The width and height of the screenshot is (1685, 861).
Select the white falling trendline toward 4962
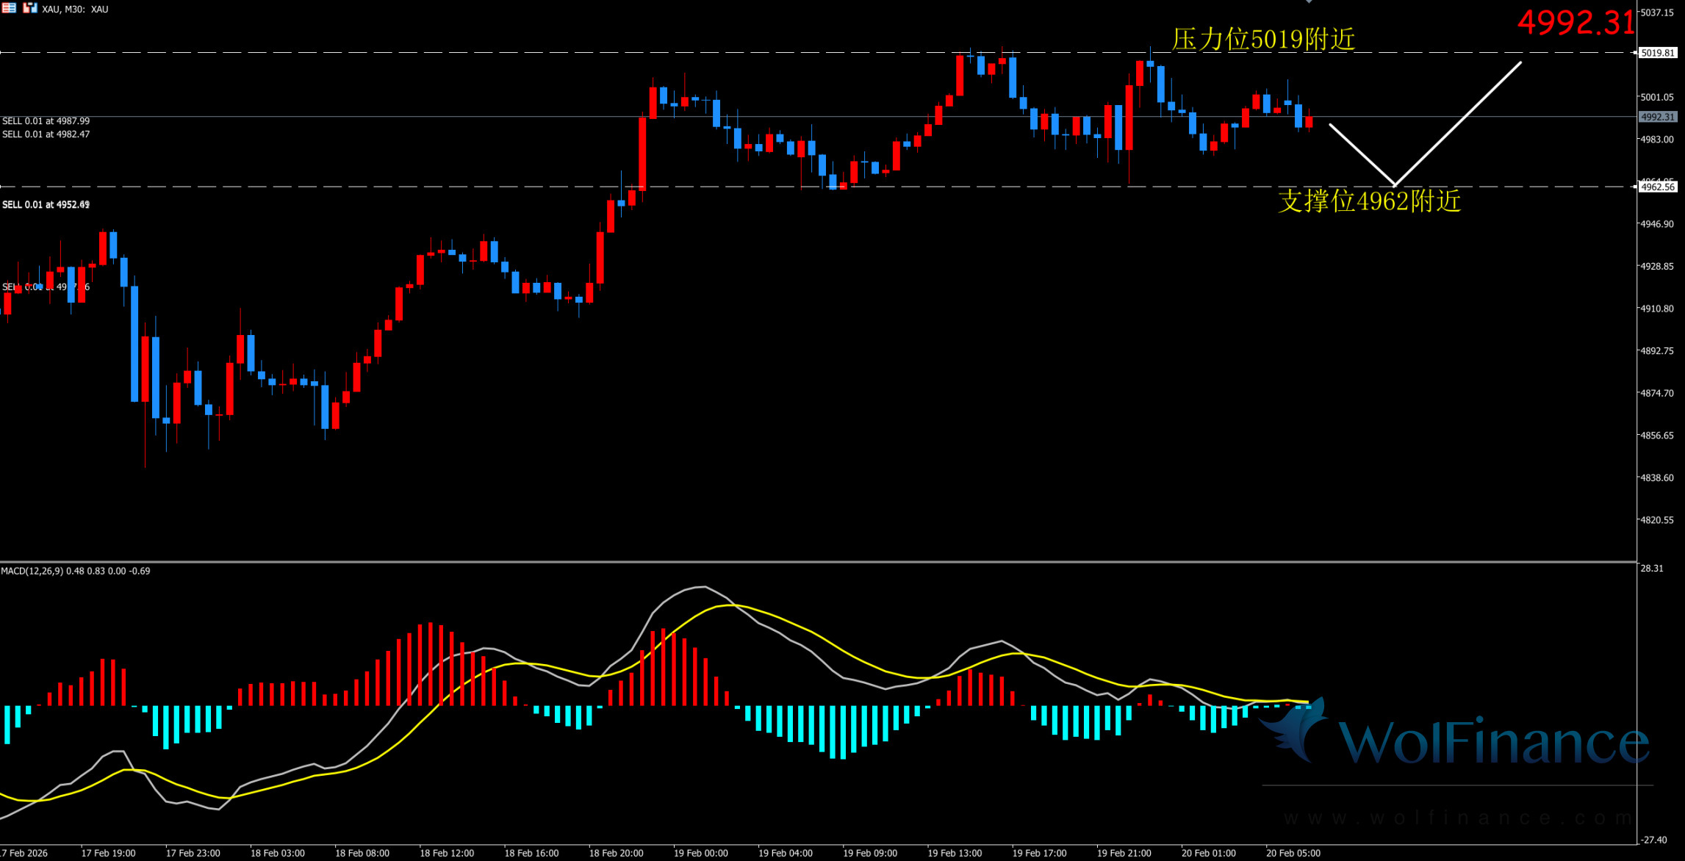1362,154
